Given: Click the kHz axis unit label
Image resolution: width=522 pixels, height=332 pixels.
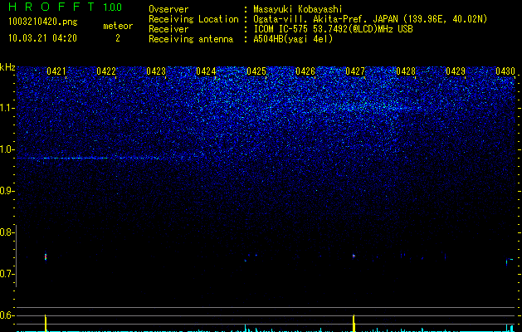Looking at the screenshot, I should (7, 67).
